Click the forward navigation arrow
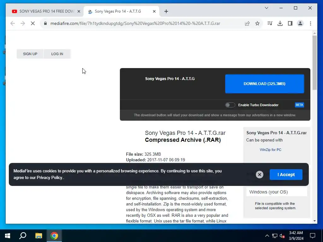The width and height of the screenshot is (323, 242). (23, 23)
